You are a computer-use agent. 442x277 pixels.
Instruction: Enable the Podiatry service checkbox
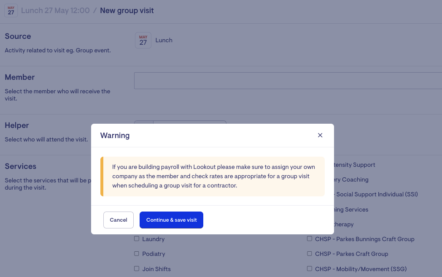coord(137,254)
